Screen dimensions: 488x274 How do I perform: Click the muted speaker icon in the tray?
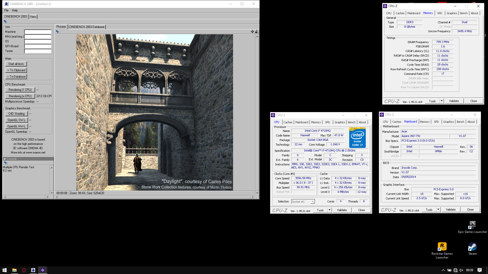[461, 270]
